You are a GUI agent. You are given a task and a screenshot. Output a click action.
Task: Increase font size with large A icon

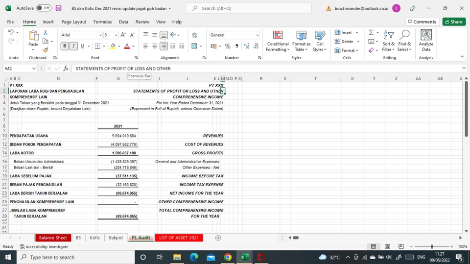123,35
